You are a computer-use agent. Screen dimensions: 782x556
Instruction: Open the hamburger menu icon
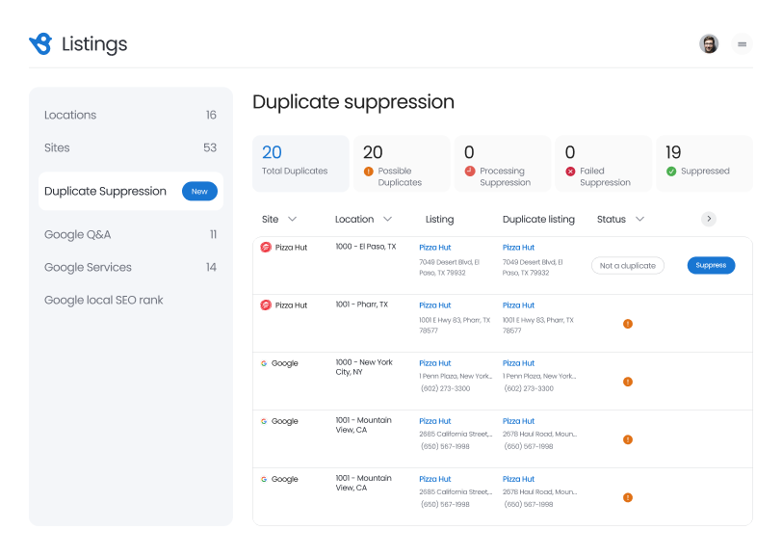[742, 43]
